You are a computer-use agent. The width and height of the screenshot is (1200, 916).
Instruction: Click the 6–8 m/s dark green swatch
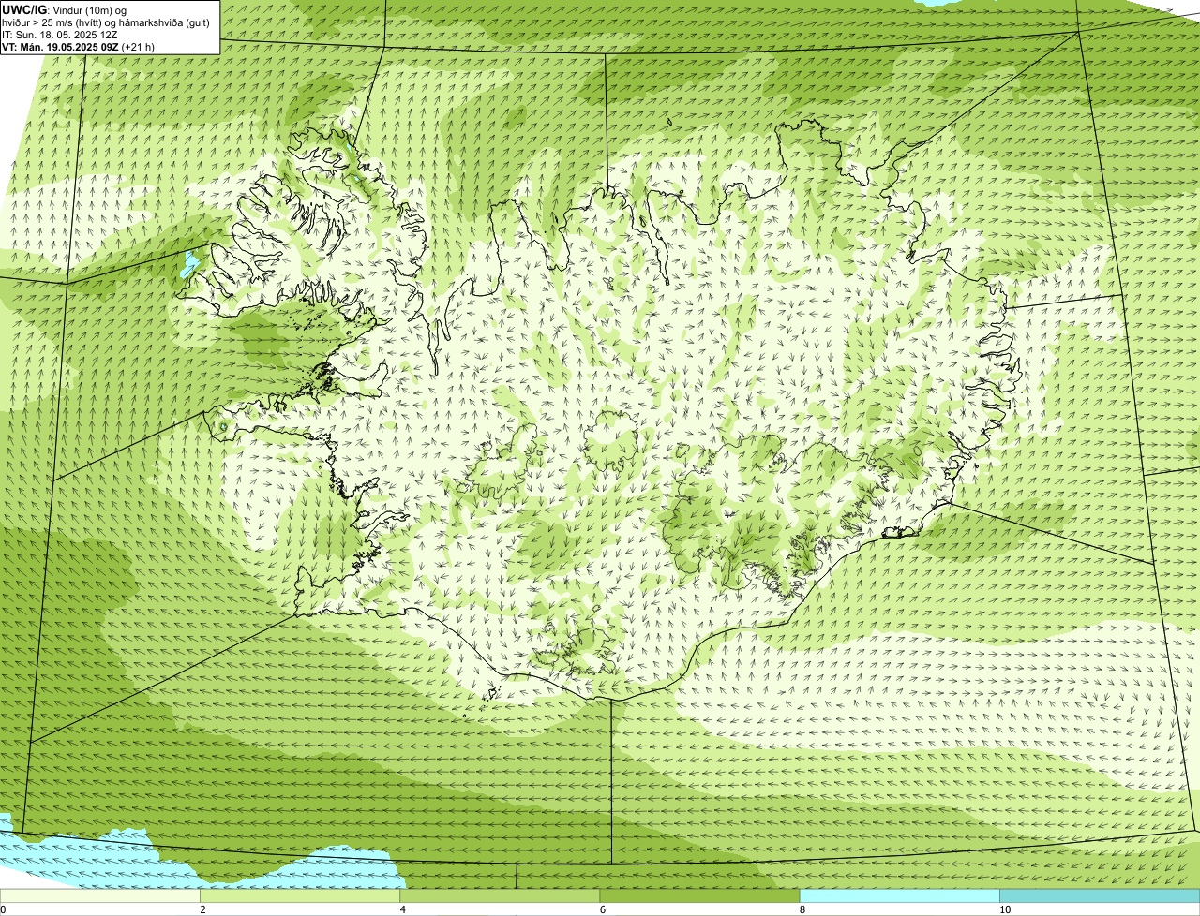coord(699,895)
